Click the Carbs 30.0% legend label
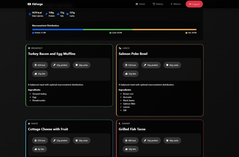239x157 pixels. tap(117, 33)
